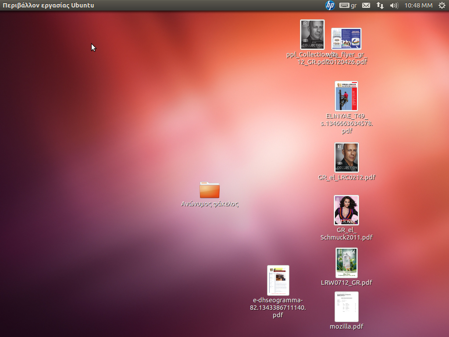This screenshot has width=449, height=337.
Task: Select the ppl_Collection 12_GR.pdf thumbnail
Action: pyautogui.click(x=312, y=34)
